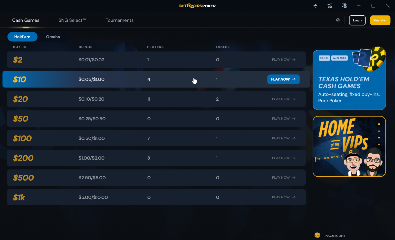Select the $100 buy-in amount

click(22, 139)
